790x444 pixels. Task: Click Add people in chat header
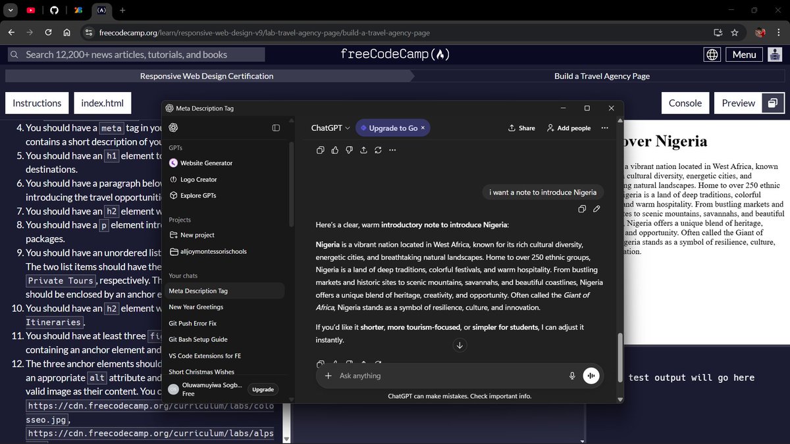click(569, 128)
